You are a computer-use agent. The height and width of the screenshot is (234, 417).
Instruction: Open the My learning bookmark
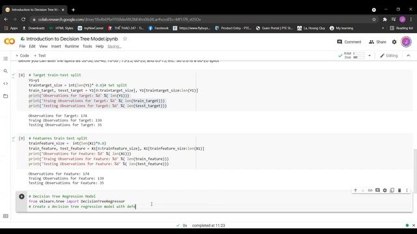(x=341, y=28)
